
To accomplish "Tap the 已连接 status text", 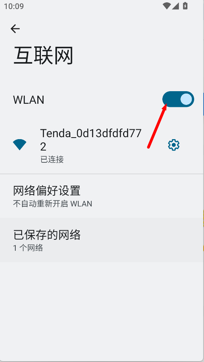I will click(x=52, y=159).
